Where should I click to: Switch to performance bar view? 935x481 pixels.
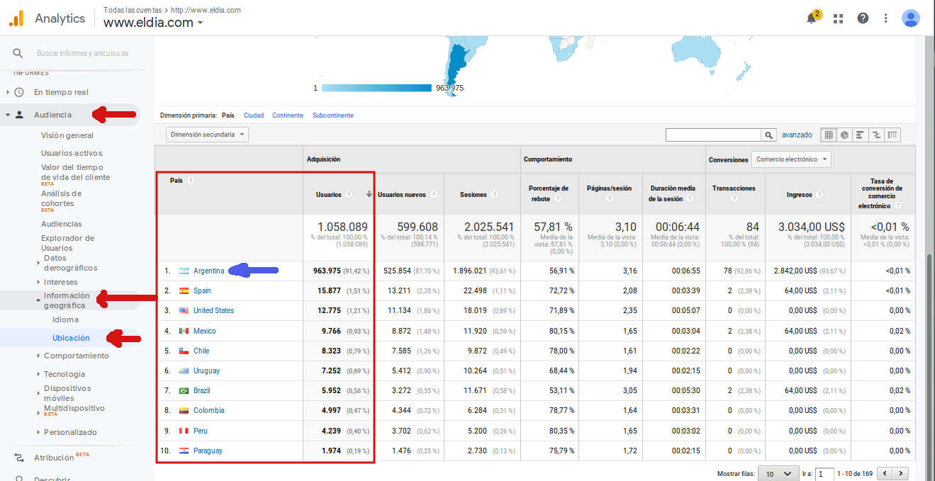coord(861,135)
